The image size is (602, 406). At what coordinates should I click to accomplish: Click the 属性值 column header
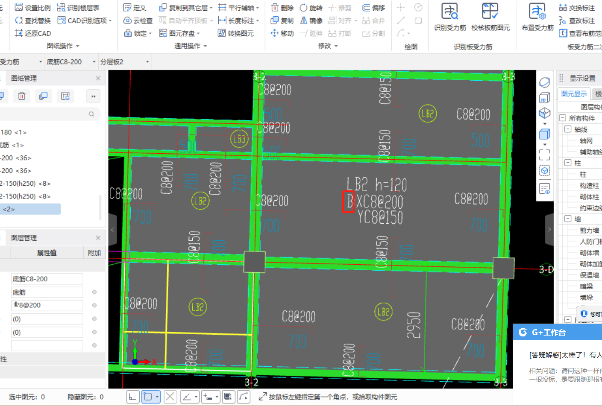pyautogui.click(x=47, y=253)
